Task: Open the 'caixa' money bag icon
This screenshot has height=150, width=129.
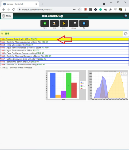Action: 64,23
